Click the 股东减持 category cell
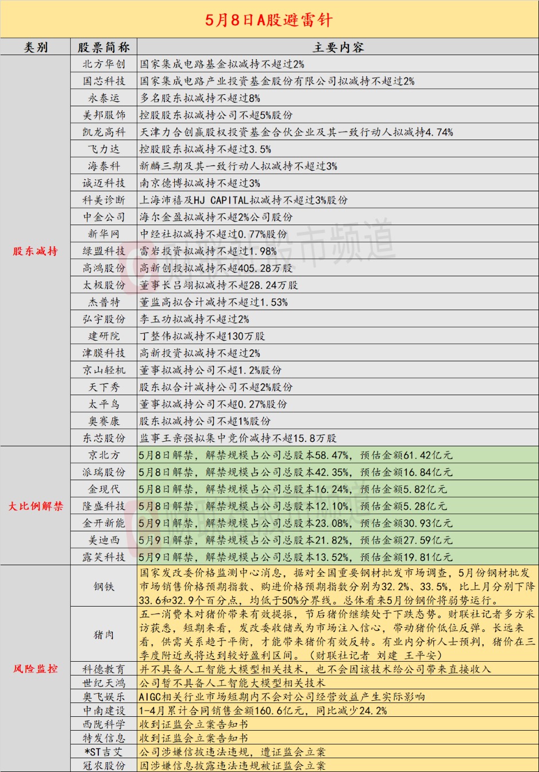Image resolution: width=539 pixels, height=772 pixels. [x=36, y=251]
